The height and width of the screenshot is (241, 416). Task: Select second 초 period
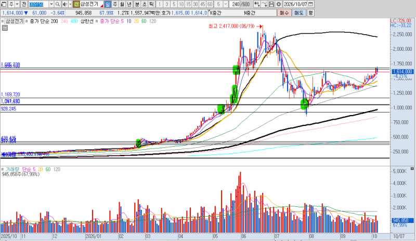point(144,4)
